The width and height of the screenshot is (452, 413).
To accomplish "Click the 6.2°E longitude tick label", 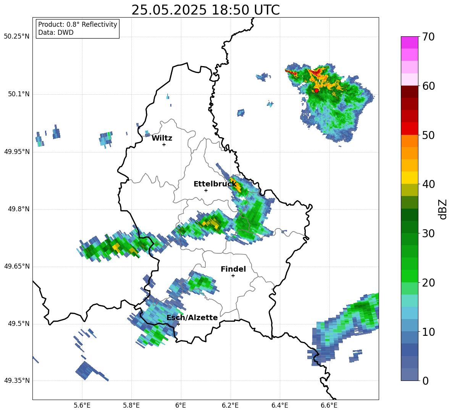I will click(230, 405).
